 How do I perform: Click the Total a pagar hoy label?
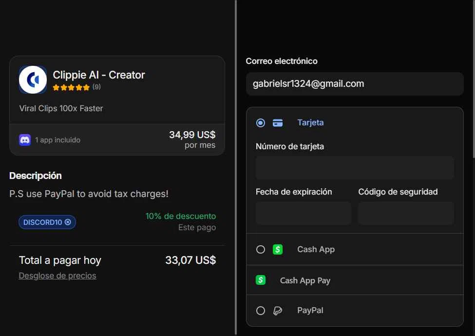click(x=60, y=260)
